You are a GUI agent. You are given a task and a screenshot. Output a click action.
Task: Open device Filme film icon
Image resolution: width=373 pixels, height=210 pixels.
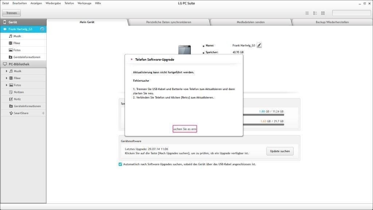click(11, 43)
